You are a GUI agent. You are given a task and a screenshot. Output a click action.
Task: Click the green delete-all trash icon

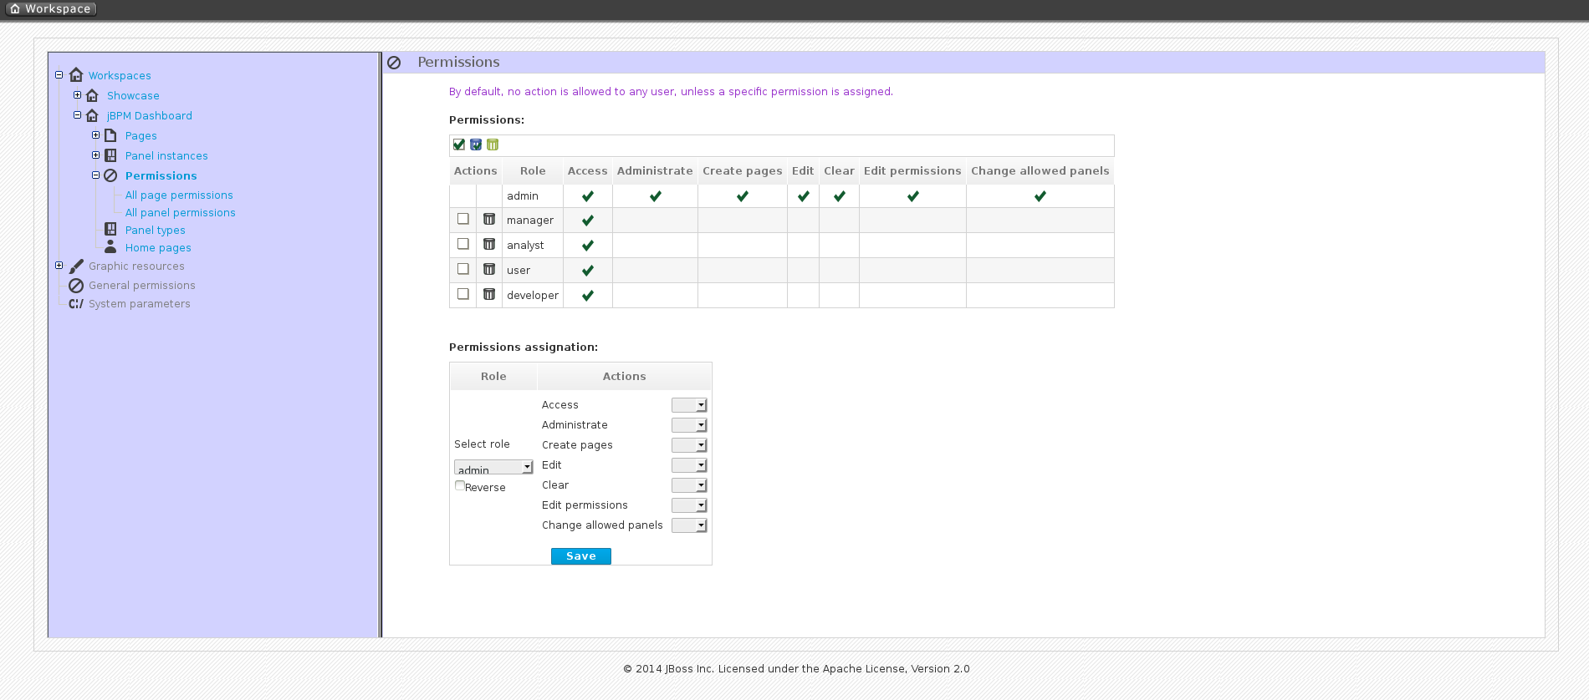click(x=493, y=145)
